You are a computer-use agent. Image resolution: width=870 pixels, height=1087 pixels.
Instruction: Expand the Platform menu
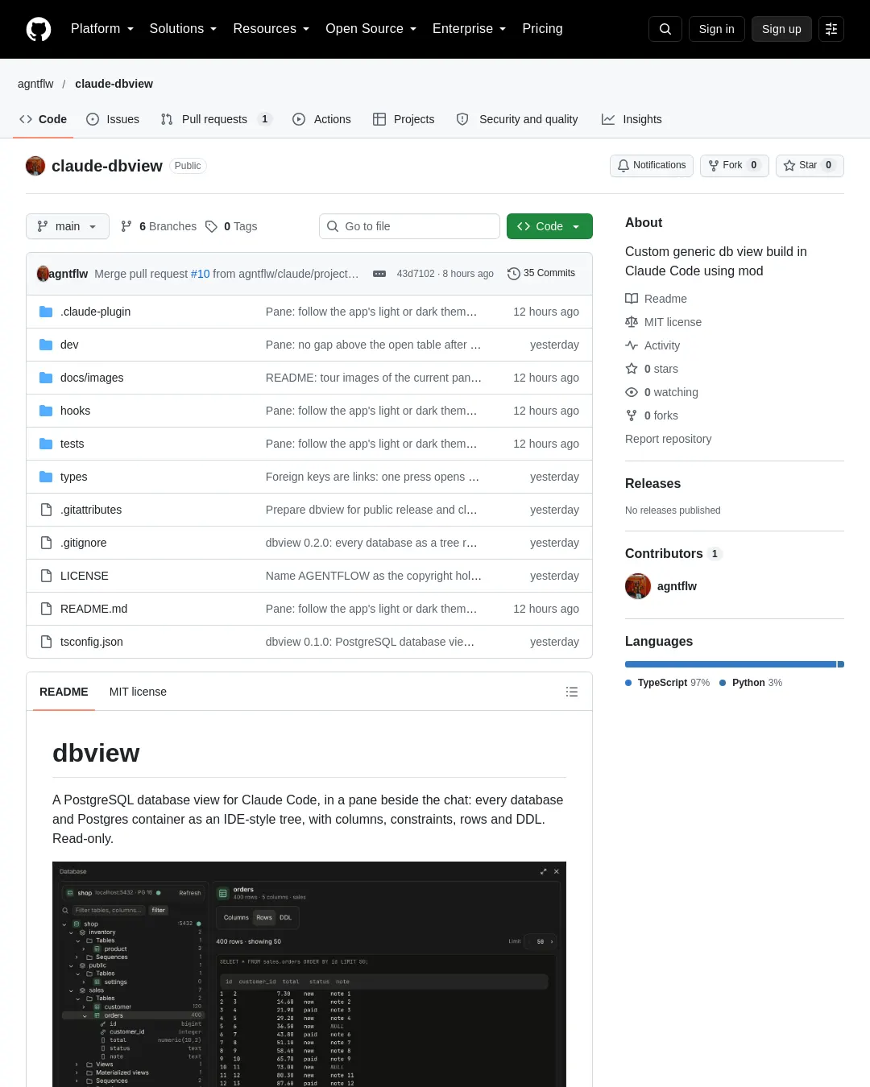click(102, 29)
